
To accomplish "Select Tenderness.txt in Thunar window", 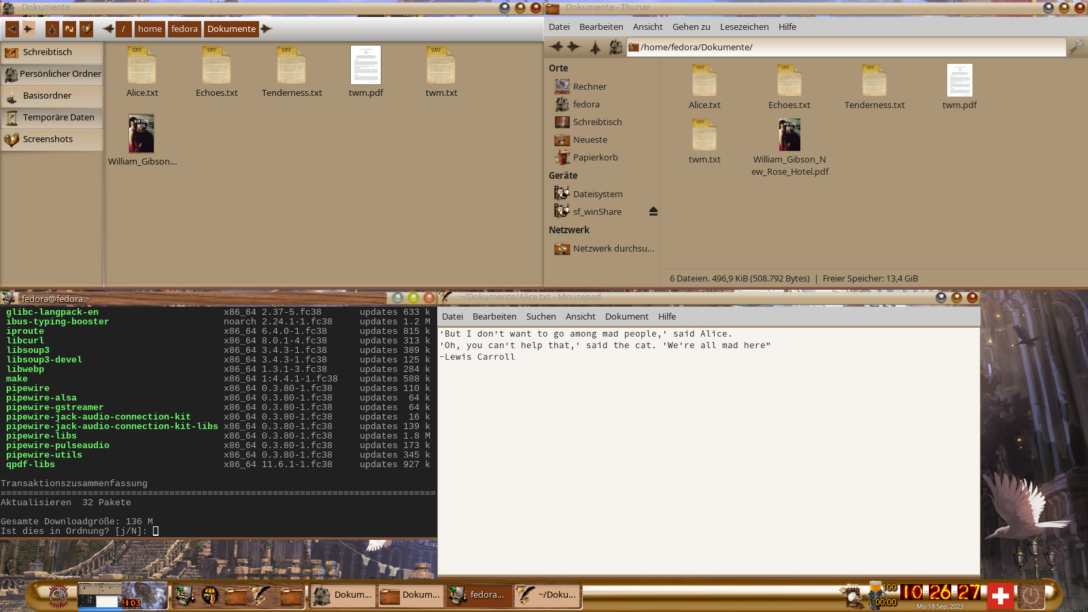I will tap(874, 87).
